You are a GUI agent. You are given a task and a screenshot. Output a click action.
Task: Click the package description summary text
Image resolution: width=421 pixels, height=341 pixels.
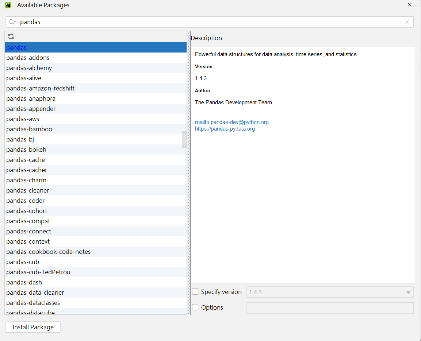[276, 54]
